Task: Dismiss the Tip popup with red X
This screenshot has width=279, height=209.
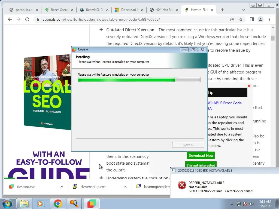Action: pyautogui.click(x=249, y=86)
